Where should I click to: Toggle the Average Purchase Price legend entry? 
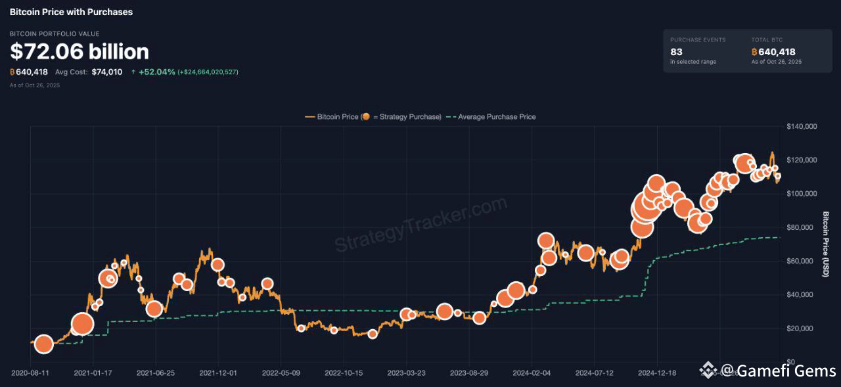(x=491, y=117)
